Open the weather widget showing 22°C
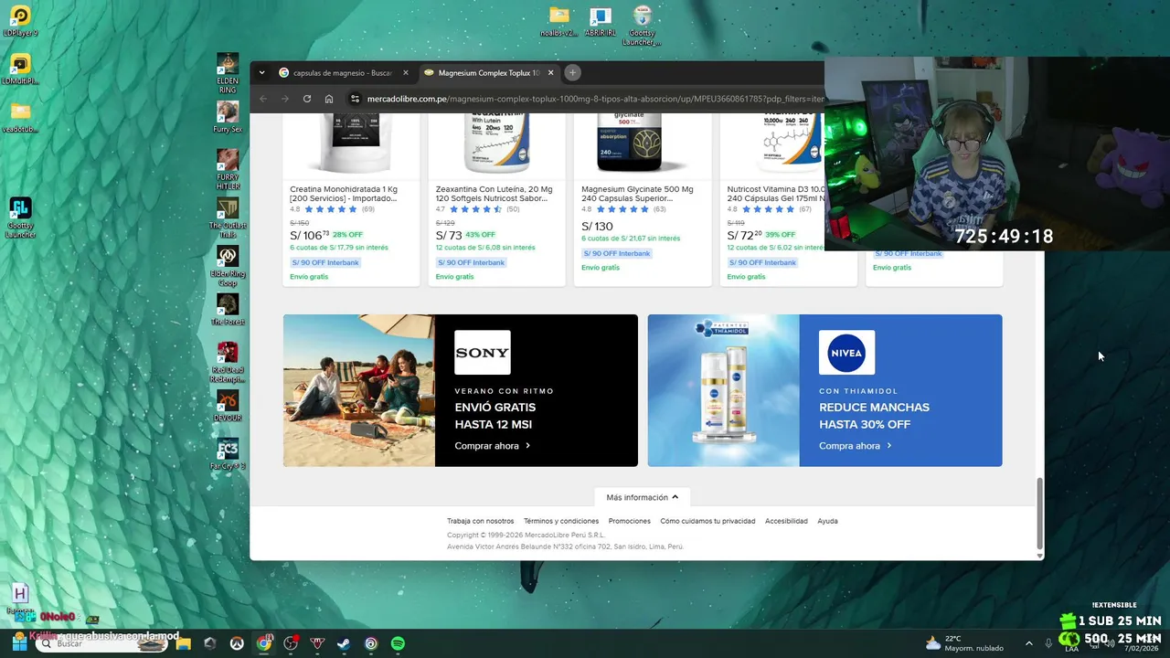The width and height of the screenshot is (1170, 658). pyautogui.click(x=963, y=642)
